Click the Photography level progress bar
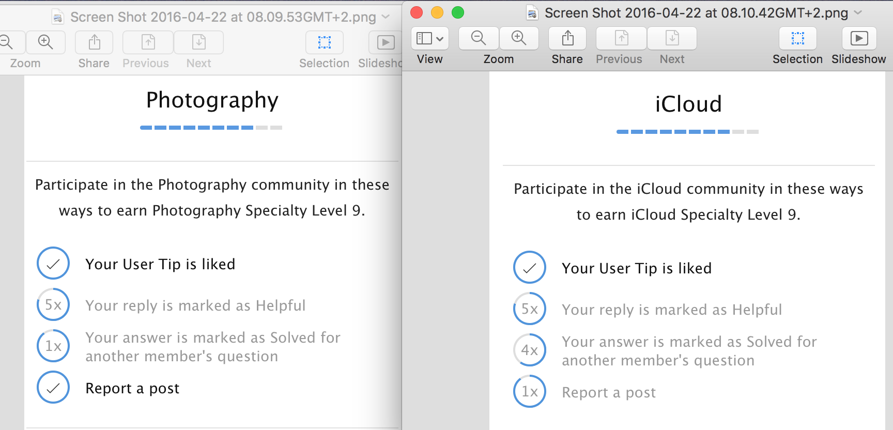The image size is (893, 430). [211, 128]
